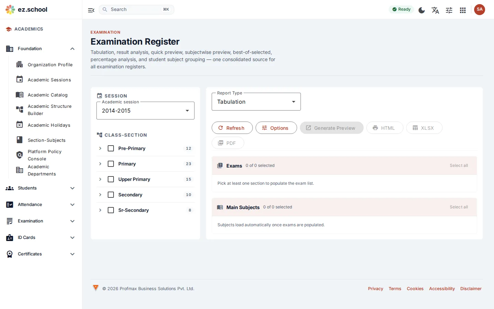
Task: Check the Sr-Secondary checkbox
Action: point(111,210)
